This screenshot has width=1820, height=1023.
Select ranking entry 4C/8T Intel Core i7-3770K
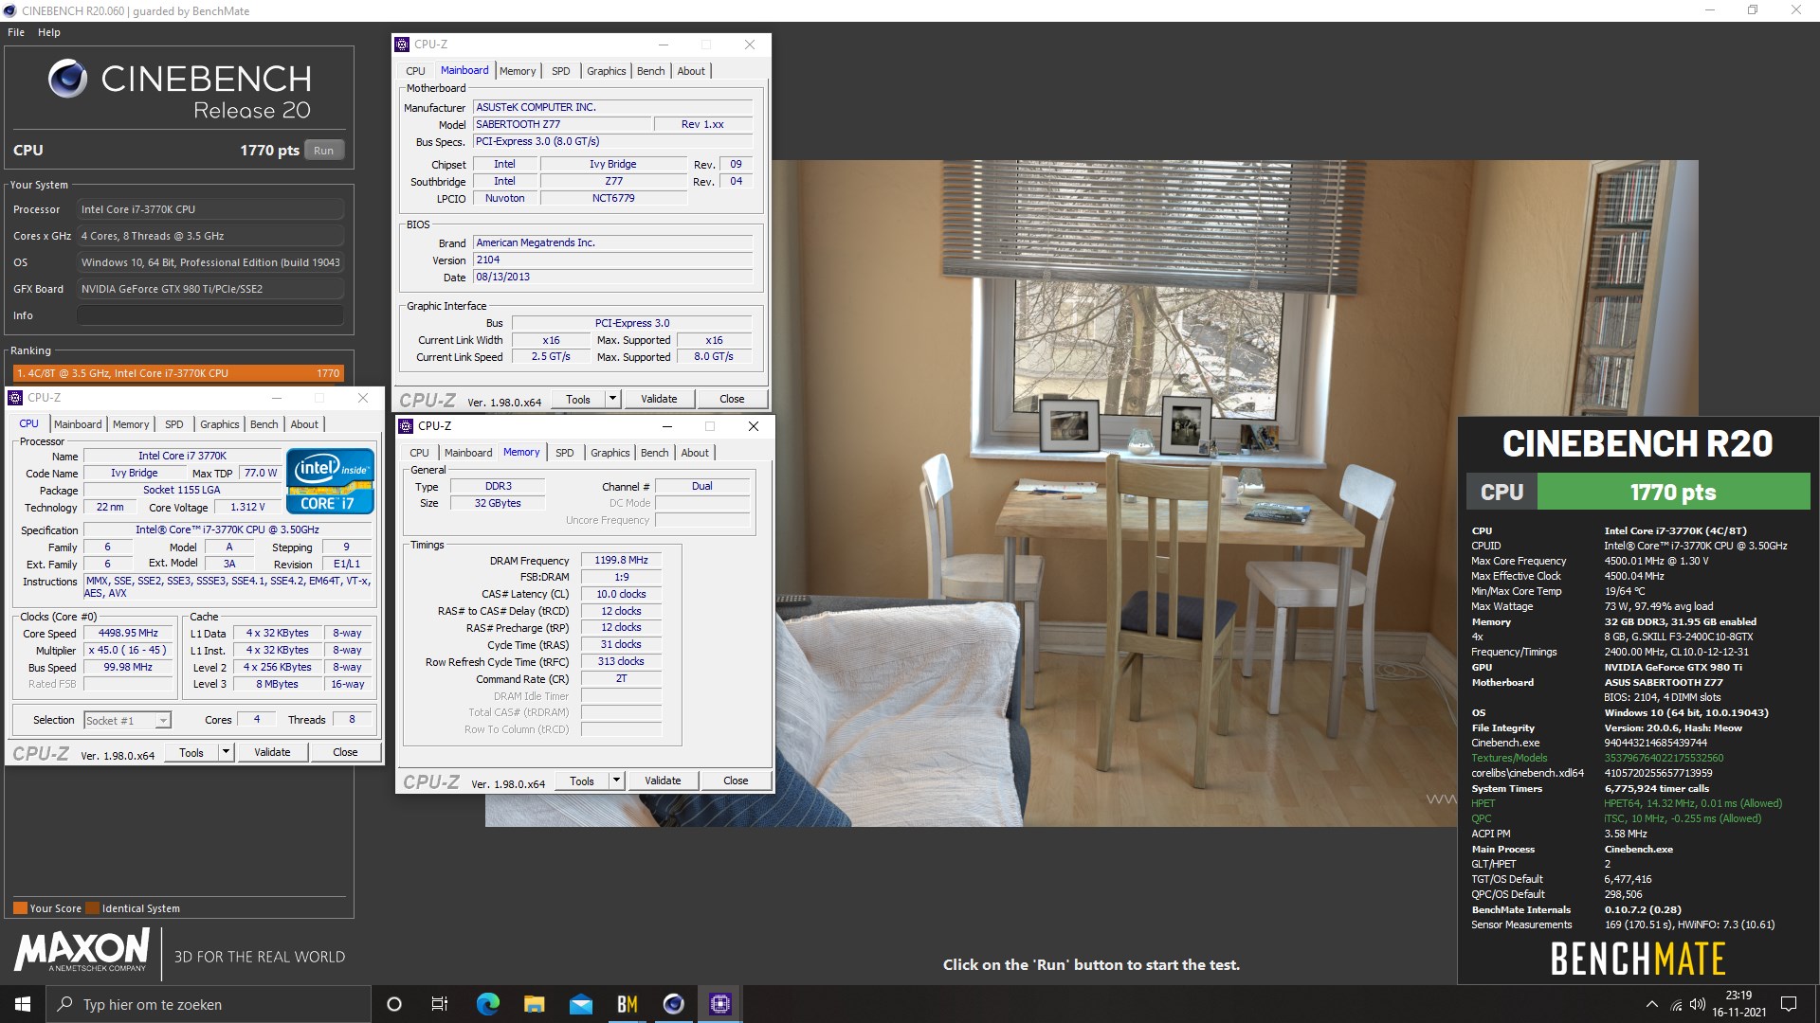(x=178, y=373)
